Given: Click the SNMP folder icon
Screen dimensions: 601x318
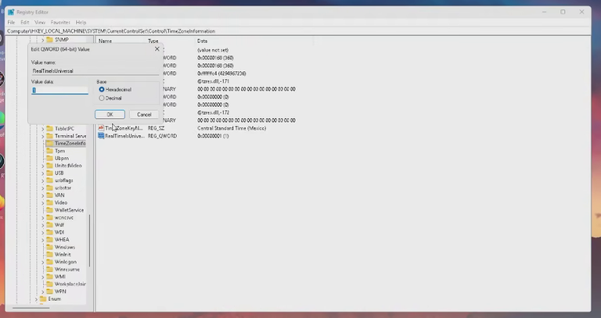Looking at the screenshot, I should (50, 40).
